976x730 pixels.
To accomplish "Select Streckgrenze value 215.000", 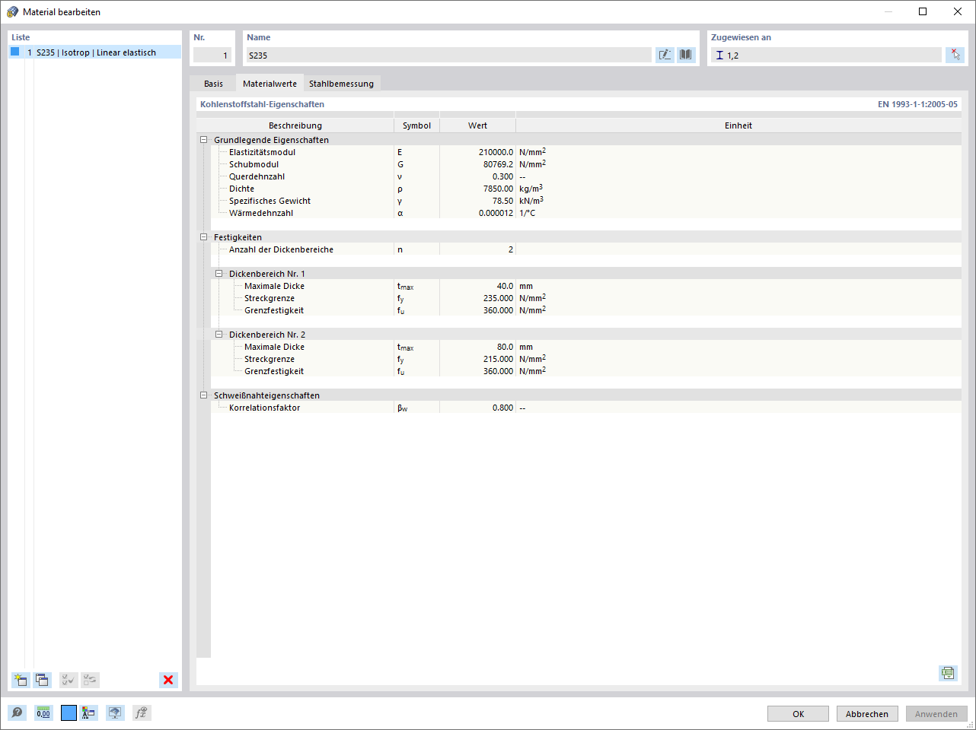I will pyautogui.click(x=477, y=359).
